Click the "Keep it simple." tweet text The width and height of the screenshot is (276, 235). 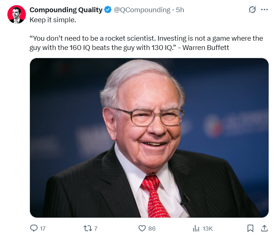tap(53, 20)
